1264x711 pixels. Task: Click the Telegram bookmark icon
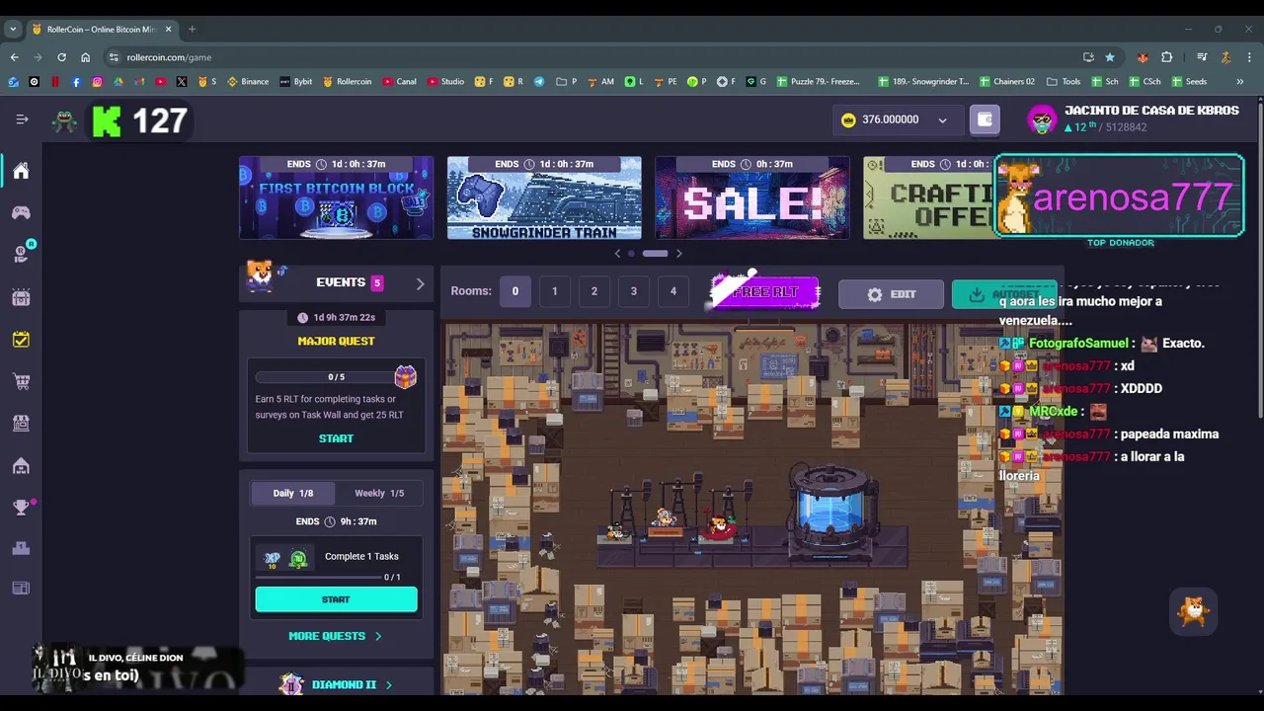pyautogui.click(x=539, y=82)
